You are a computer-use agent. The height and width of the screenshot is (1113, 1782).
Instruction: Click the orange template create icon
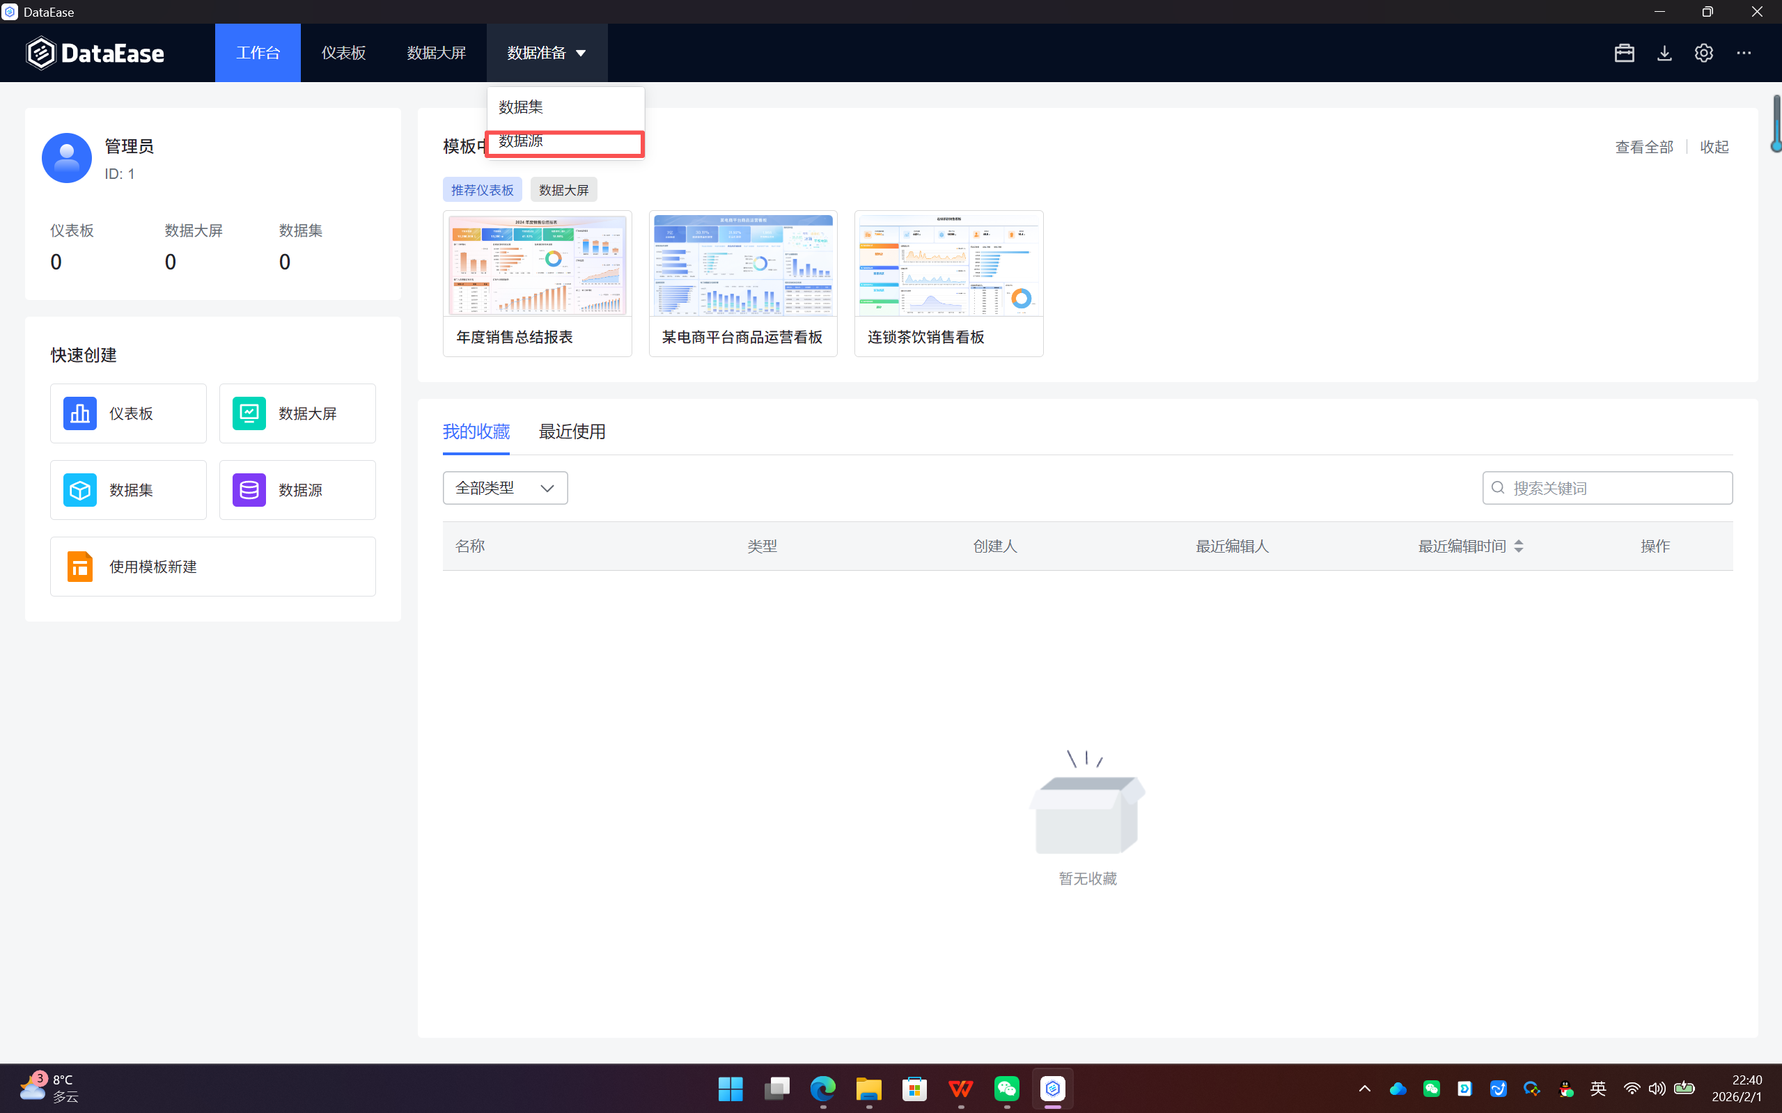[79, 566]
